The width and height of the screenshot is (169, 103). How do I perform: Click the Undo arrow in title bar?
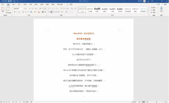[x=17, y=1]
